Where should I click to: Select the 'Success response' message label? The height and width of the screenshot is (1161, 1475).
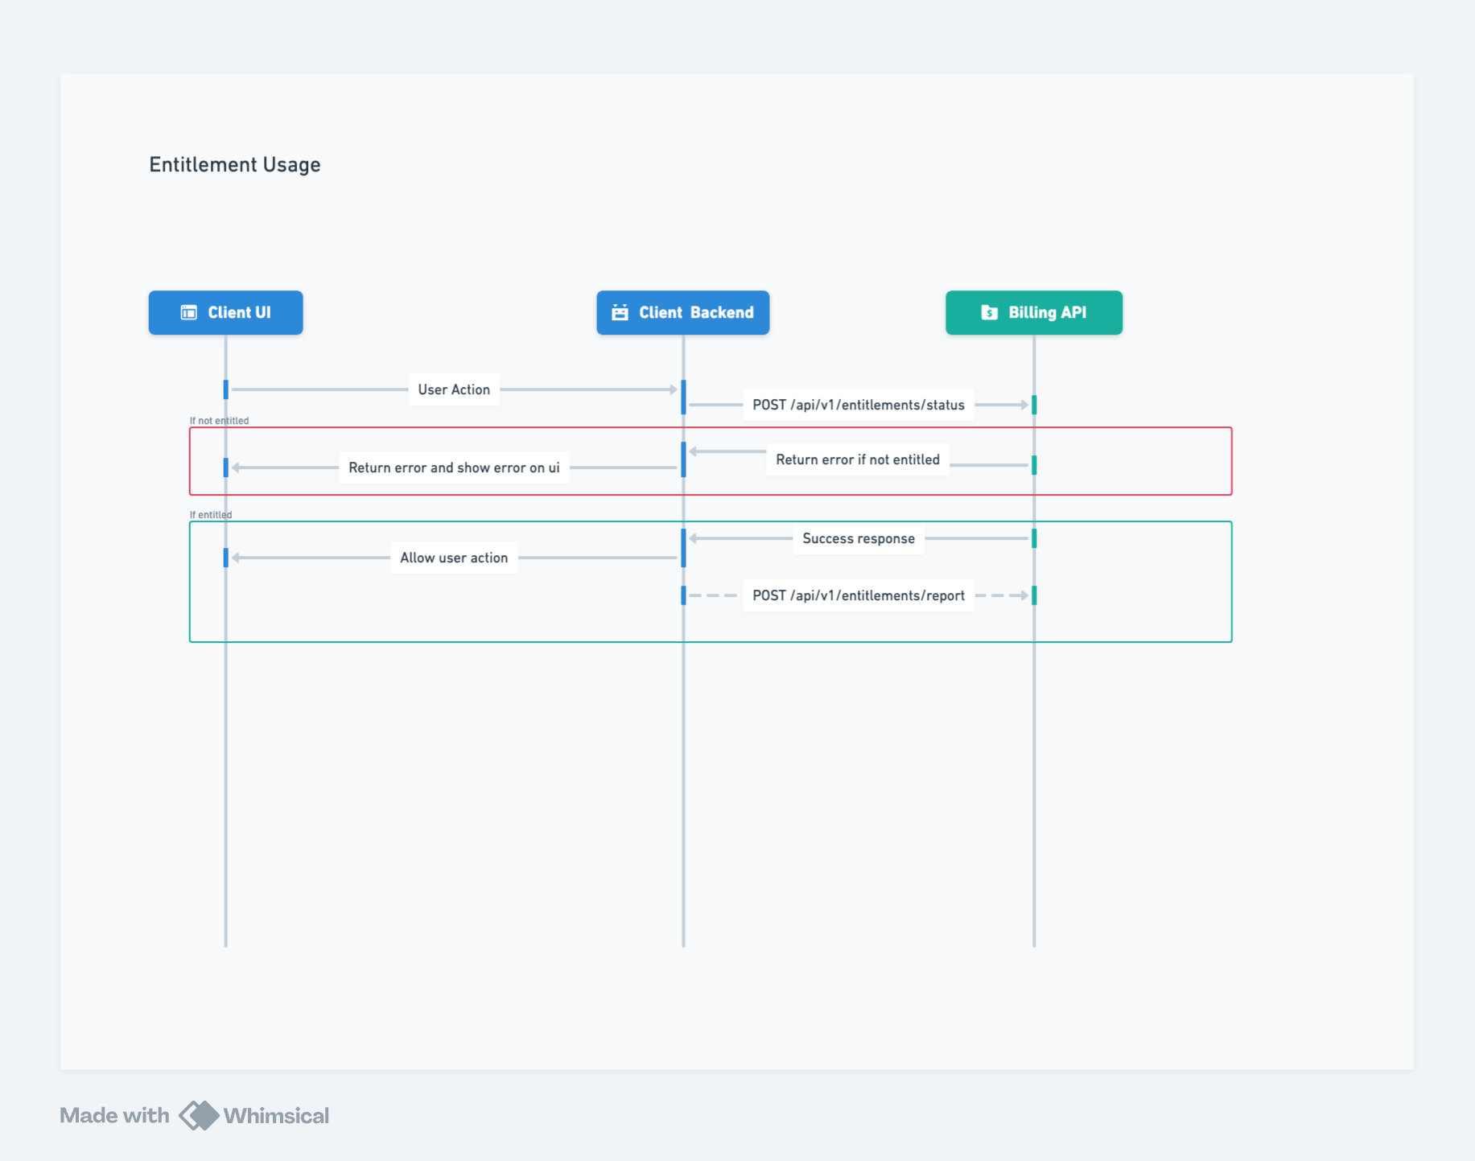pos(858,538)
